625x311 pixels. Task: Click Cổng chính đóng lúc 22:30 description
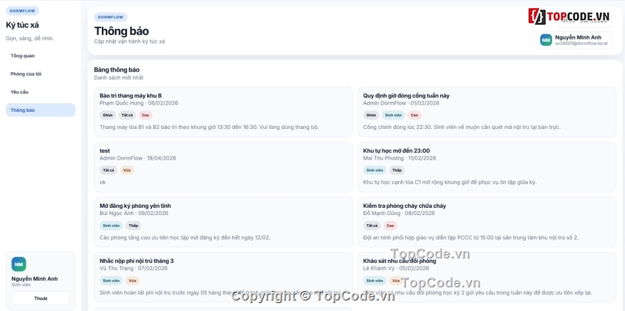[x=462, y=128]
